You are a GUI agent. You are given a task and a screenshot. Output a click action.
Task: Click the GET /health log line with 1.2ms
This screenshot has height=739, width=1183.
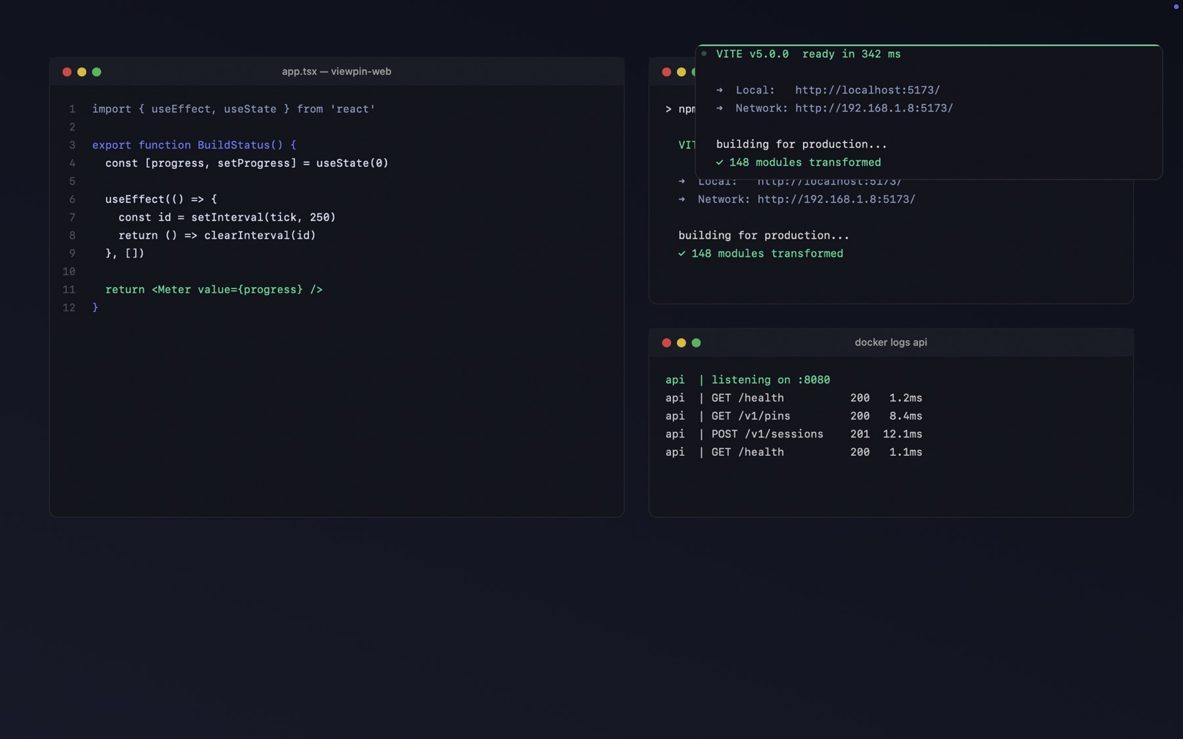pyautogui.click(x=793, y=398)
